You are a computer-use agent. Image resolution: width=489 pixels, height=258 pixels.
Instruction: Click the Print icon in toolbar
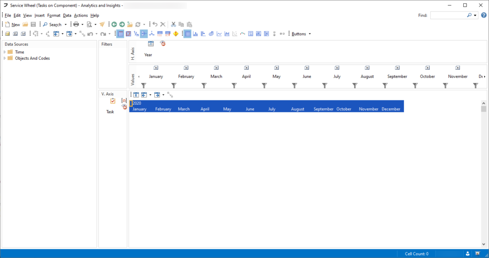(76, 24)
